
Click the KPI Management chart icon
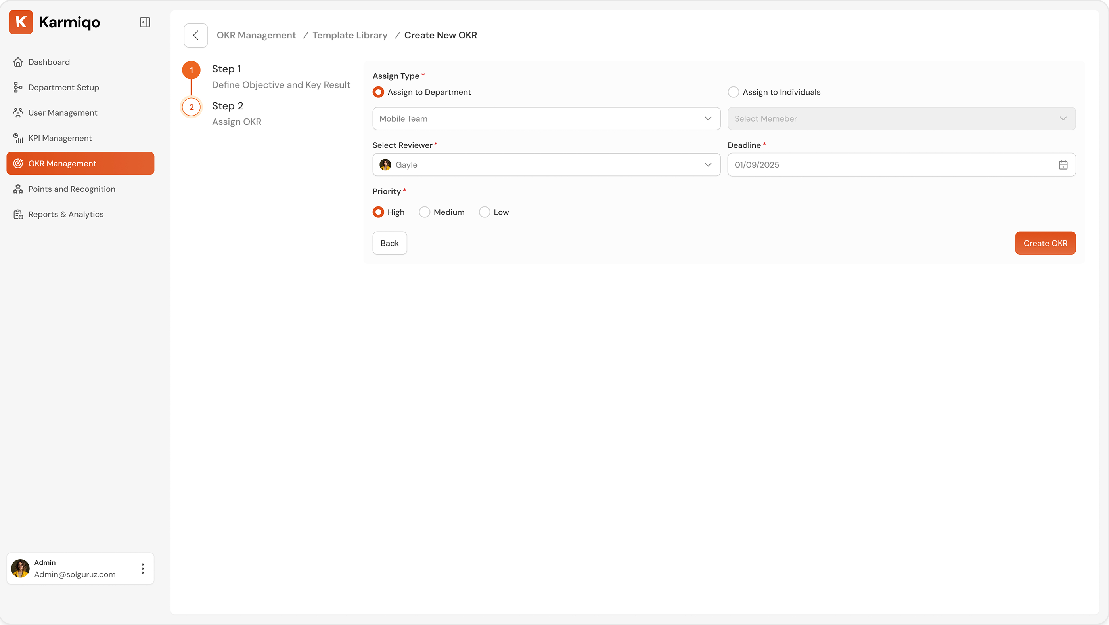(x=18, y=138)
